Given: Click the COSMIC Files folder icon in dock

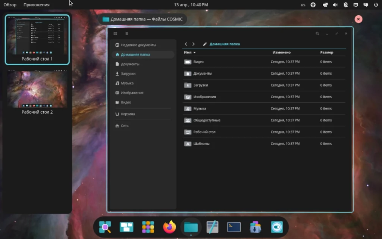Looking at the screenshot, I should pyautogui.click(x=191, y=227).
